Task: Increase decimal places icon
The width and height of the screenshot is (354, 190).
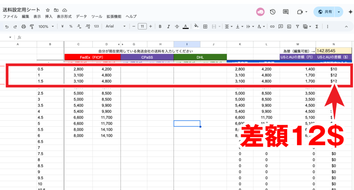Action: (x=88, y=26)
